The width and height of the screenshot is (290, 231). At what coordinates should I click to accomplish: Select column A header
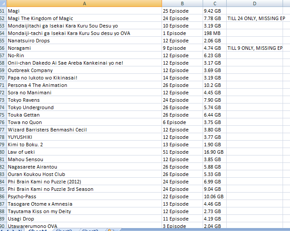click(x=84, y=3)
